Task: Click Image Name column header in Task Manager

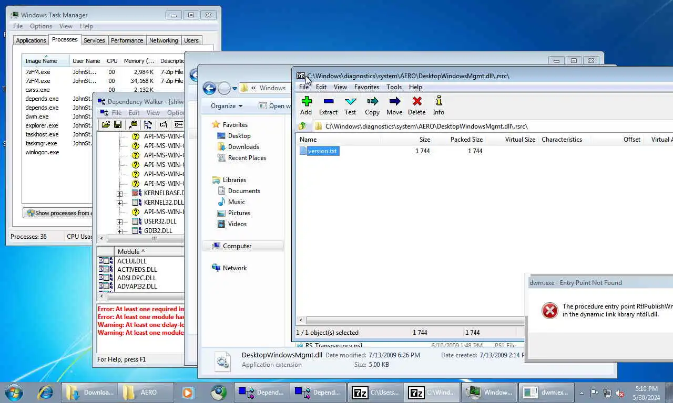Action: (x=46, y=61)
